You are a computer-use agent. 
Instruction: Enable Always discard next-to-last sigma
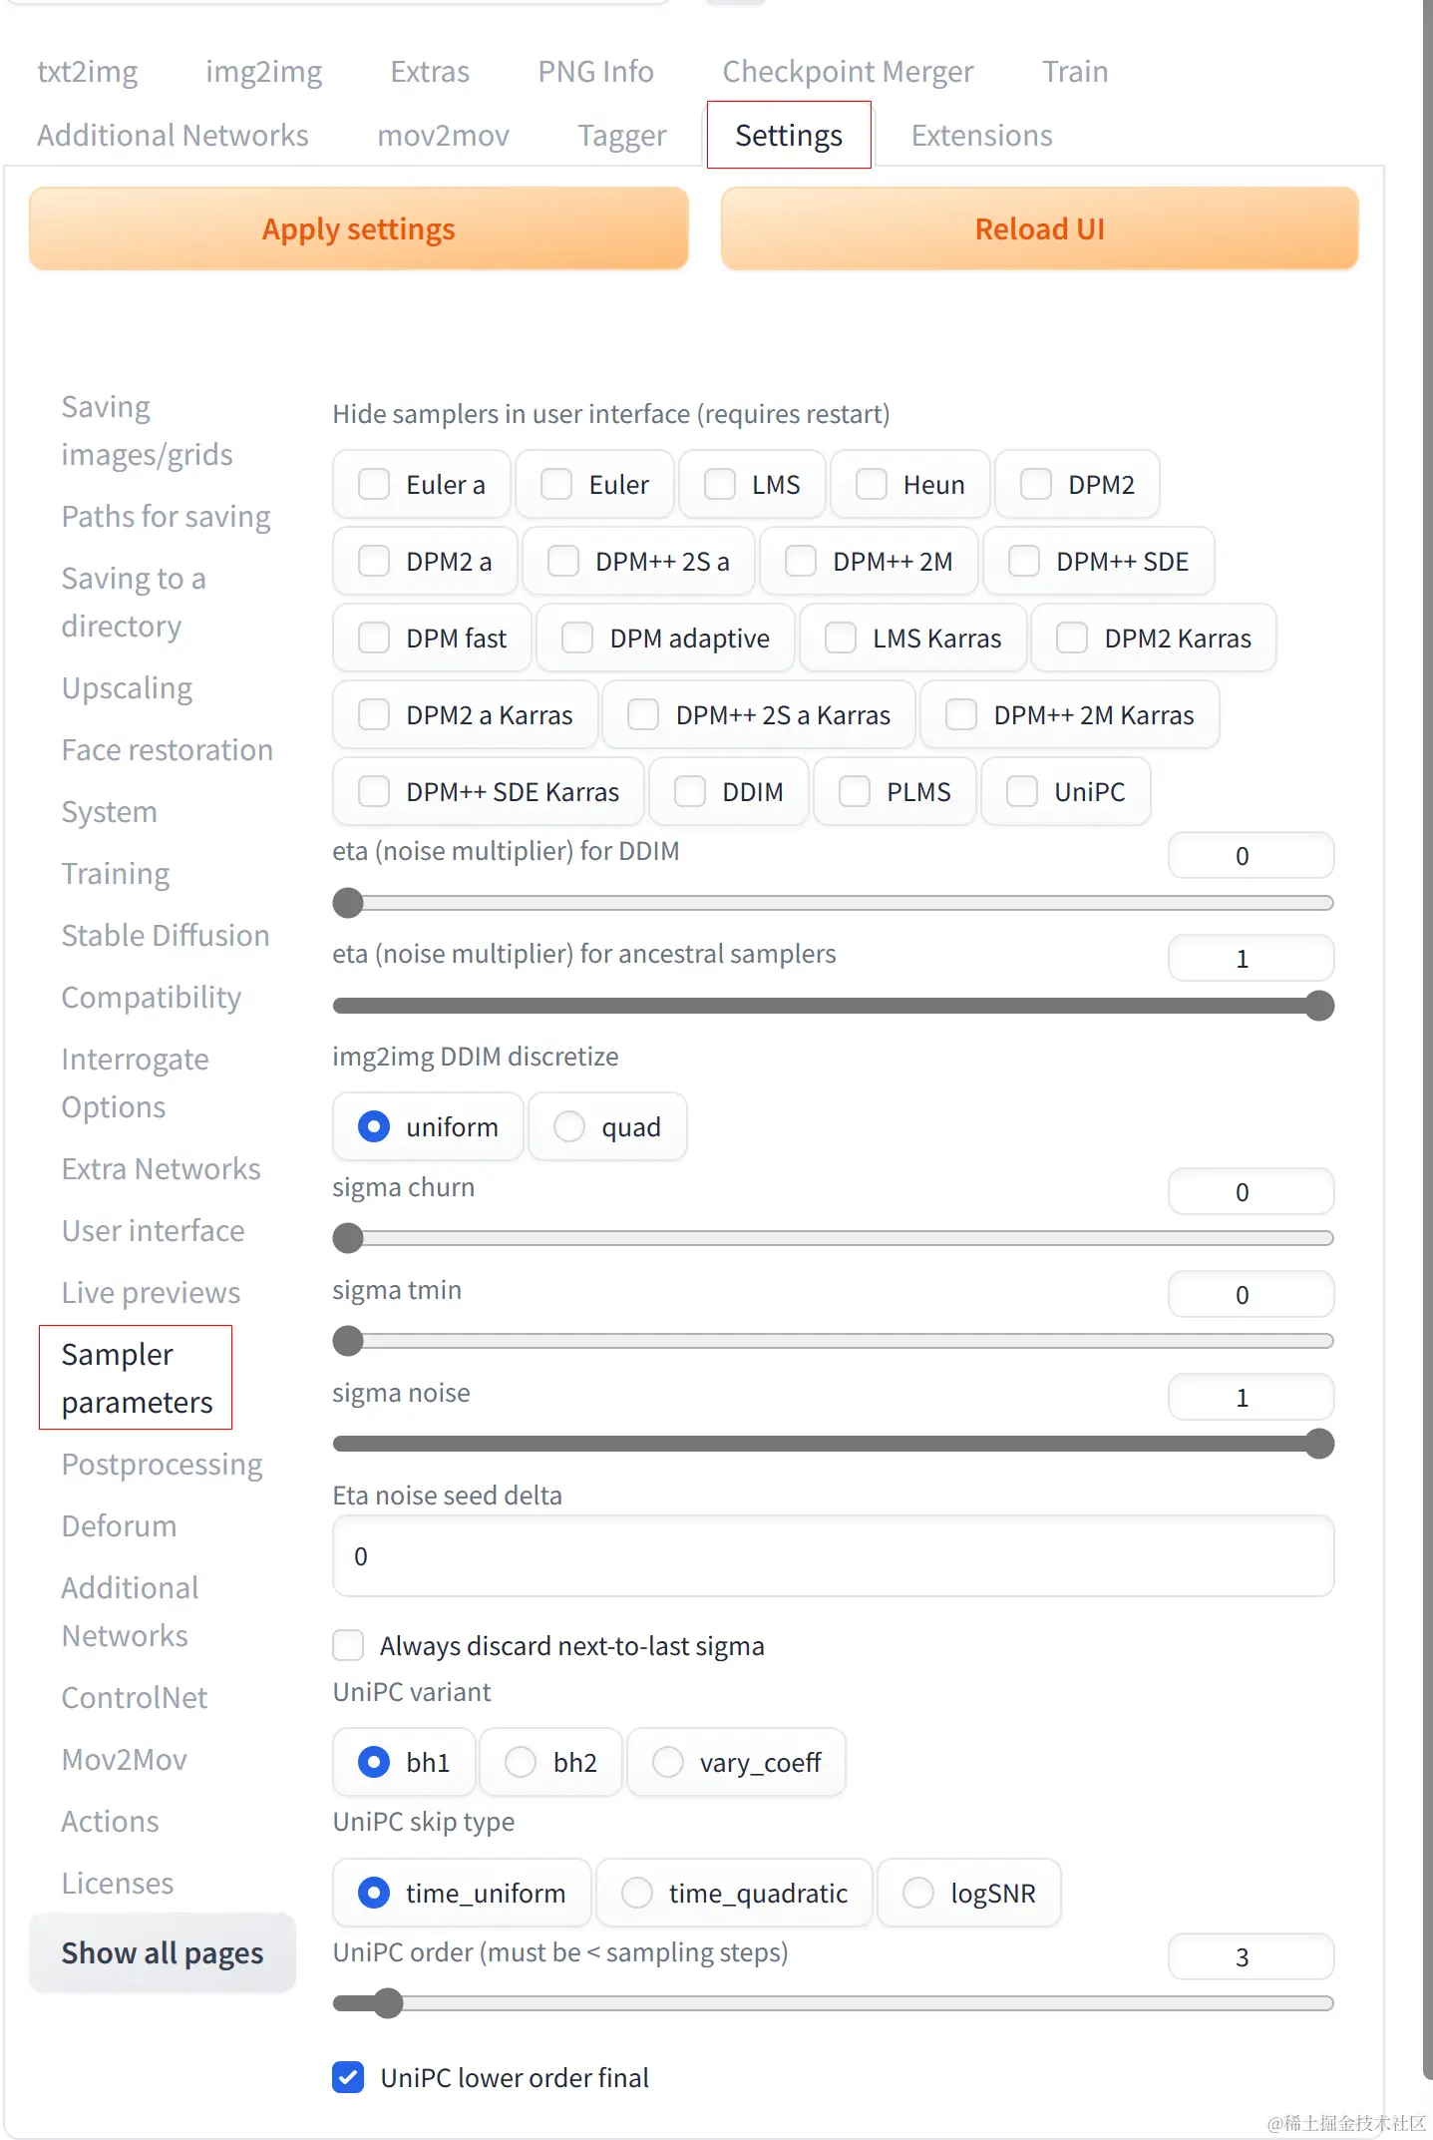(348, 1645)
